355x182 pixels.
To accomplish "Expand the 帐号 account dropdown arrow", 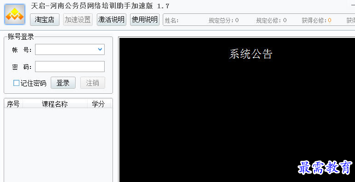I will [x=100, y=49].
